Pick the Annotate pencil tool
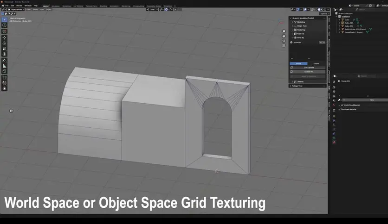388x224 pixels. (x=5, y=61)
